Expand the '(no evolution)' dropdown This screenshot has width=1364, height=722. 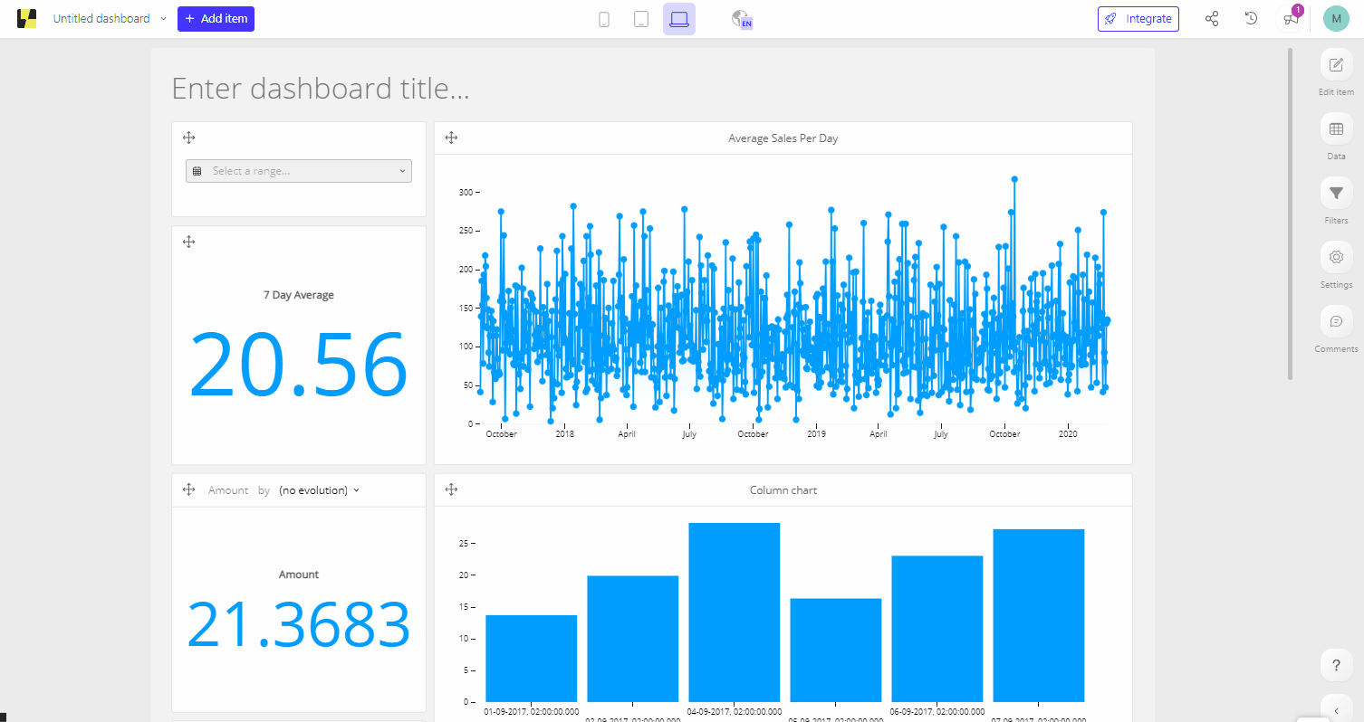pyautogui.click(x=319, y=490)
